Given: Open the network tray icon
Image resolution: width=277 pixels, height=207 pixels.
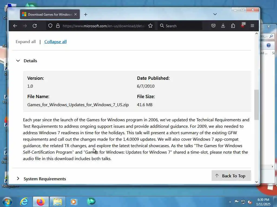Looking at the screenshot, I should tap(243, 202).
